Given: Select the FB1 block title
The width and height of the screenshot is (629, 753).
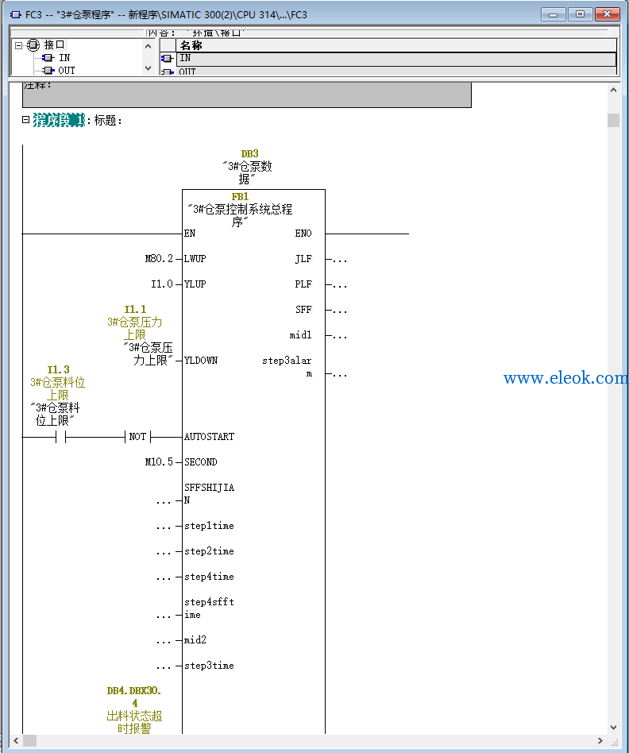Looking at the screenshot, I should (x=240, y=196).
